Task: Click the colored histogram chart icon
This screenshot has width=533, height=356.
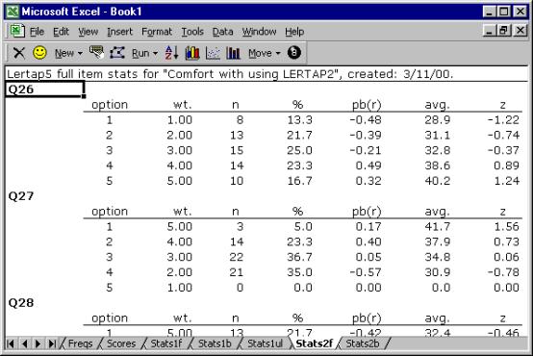Action: [x=192, y=53]
